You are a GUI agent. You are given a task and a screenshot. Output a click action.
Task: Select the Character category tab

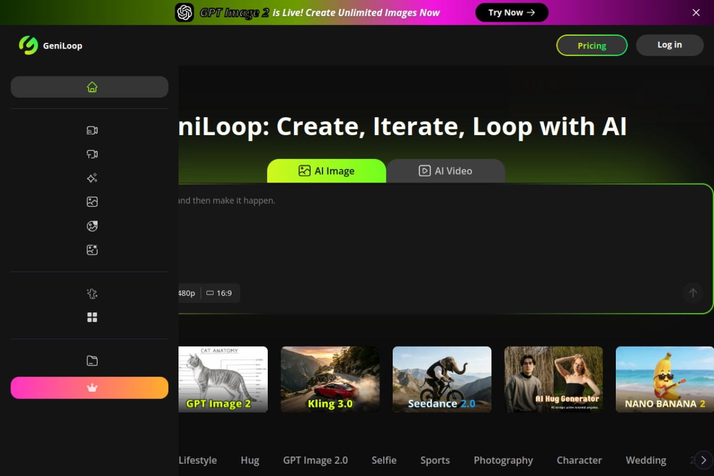579,460
